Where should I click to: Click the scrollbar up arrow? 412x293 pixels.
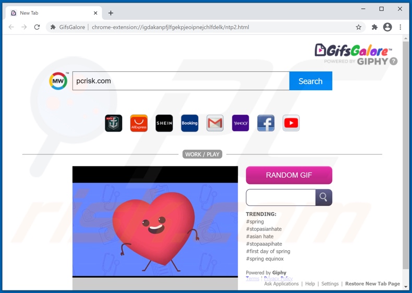tap(405, 39)
